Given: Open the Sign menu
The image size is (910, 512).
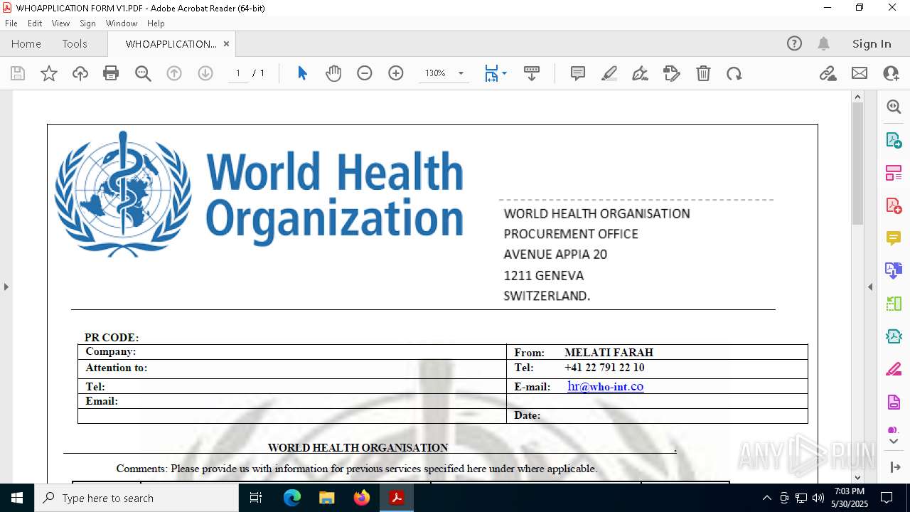Looking at the screenshot, I should tap(88, 23).
